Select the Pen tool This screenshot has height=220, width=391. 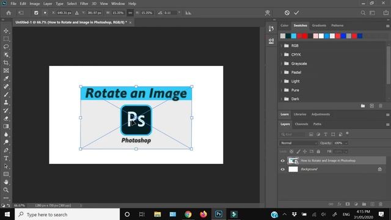(x=6, y=150)
